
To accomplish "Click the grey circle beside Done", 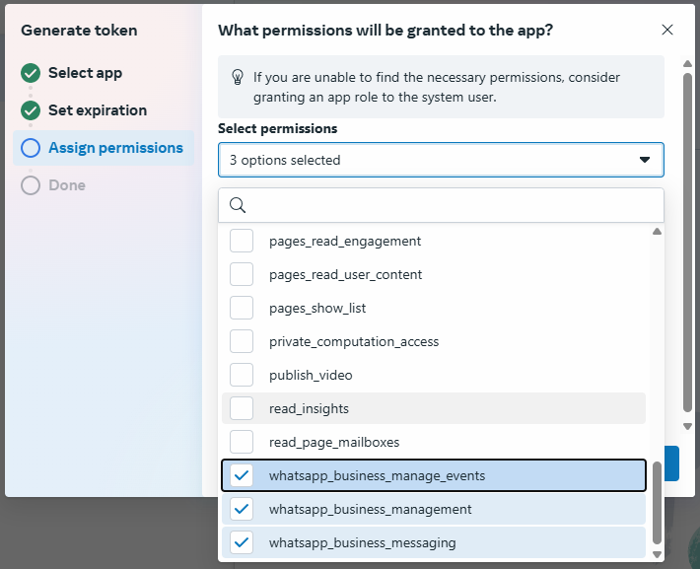I will pos(31,185).
